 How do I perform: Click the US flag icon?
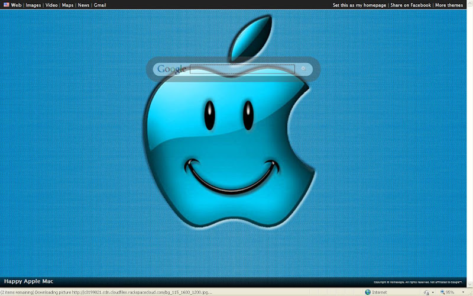(7, 5)
